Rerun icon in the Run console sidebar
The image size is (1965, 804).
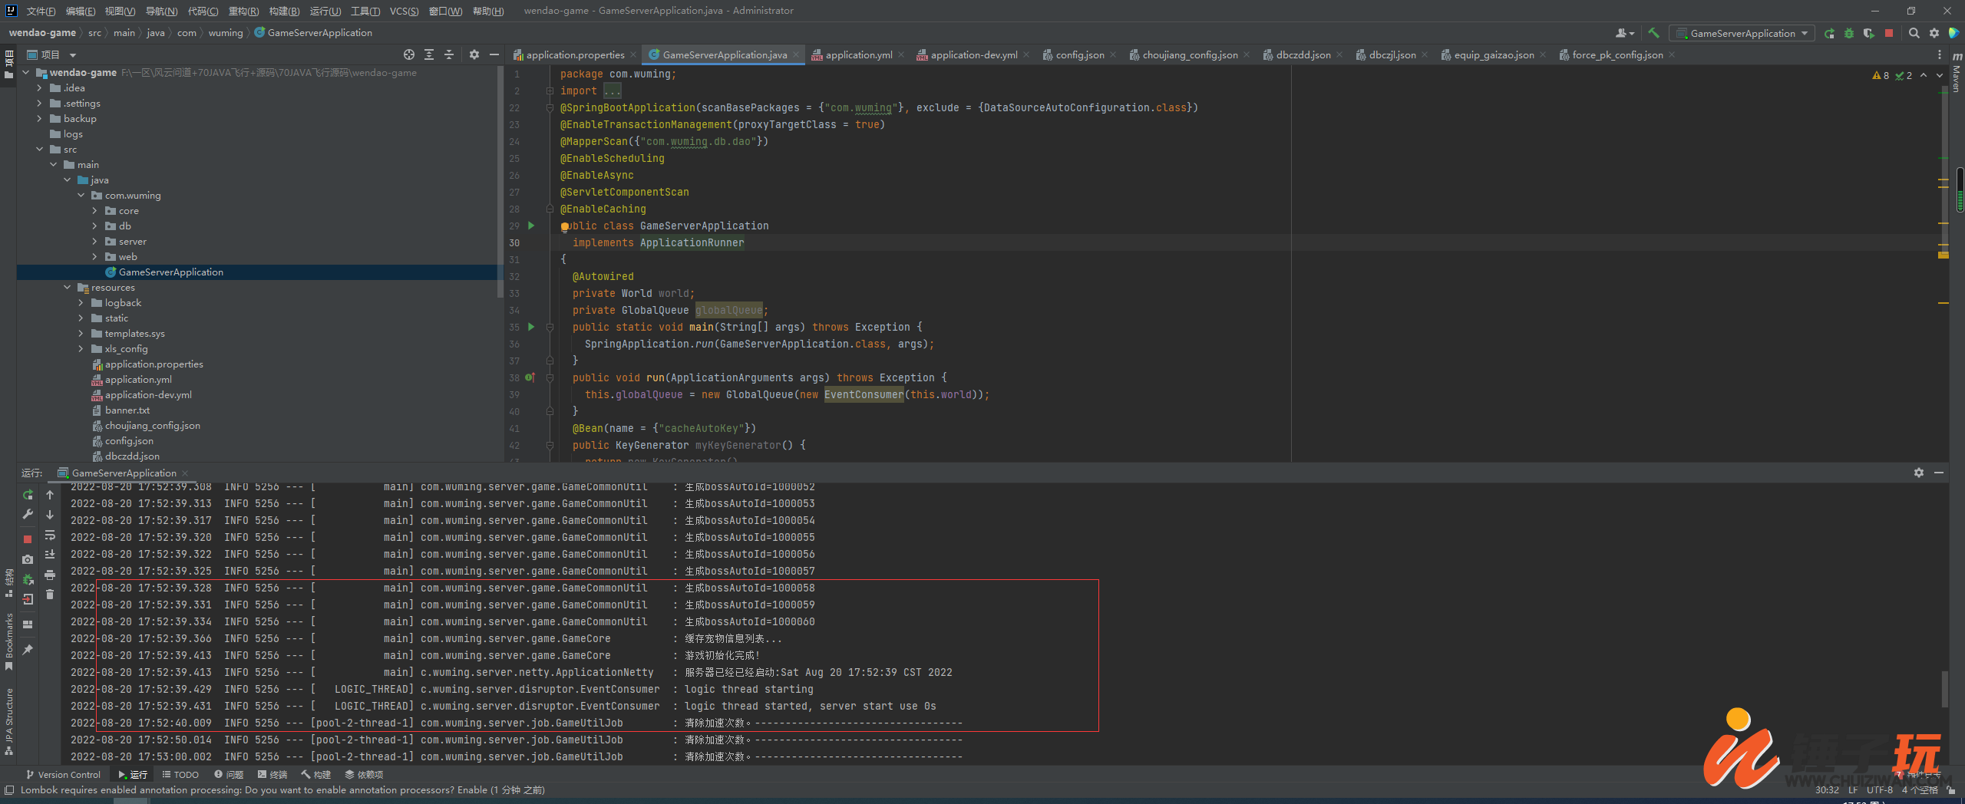(28, 495)
